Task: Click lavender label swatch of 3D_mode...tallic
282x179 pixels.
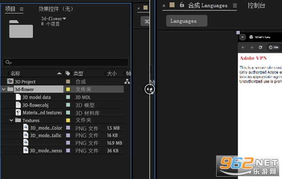Action: click(x=68, y=135)
